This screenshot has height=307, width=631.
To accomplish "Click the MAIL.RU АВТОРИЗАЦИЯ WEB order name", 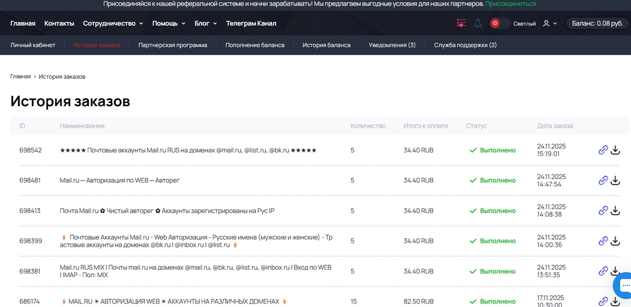I will pyautogui.click(x=174, y=301).
